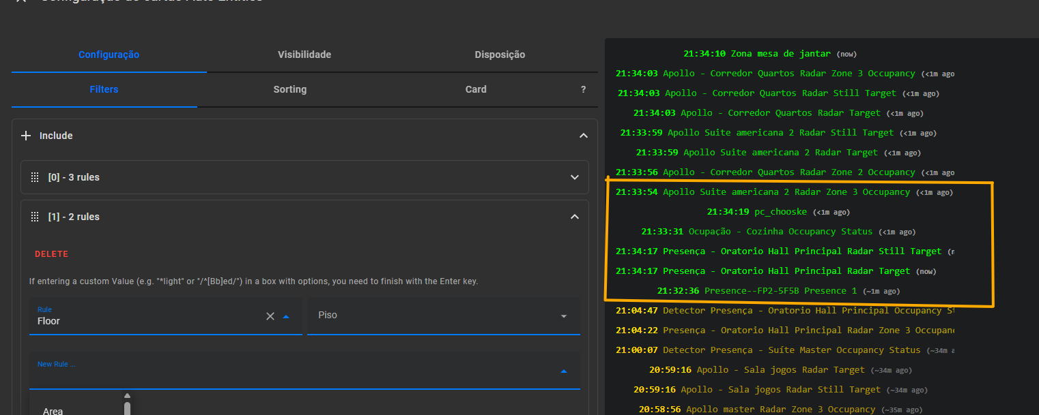Image resolution: width=1039 pixels, height=415 pixels.
Task: Click the plus icon beside Include
Action: (26, 136)
